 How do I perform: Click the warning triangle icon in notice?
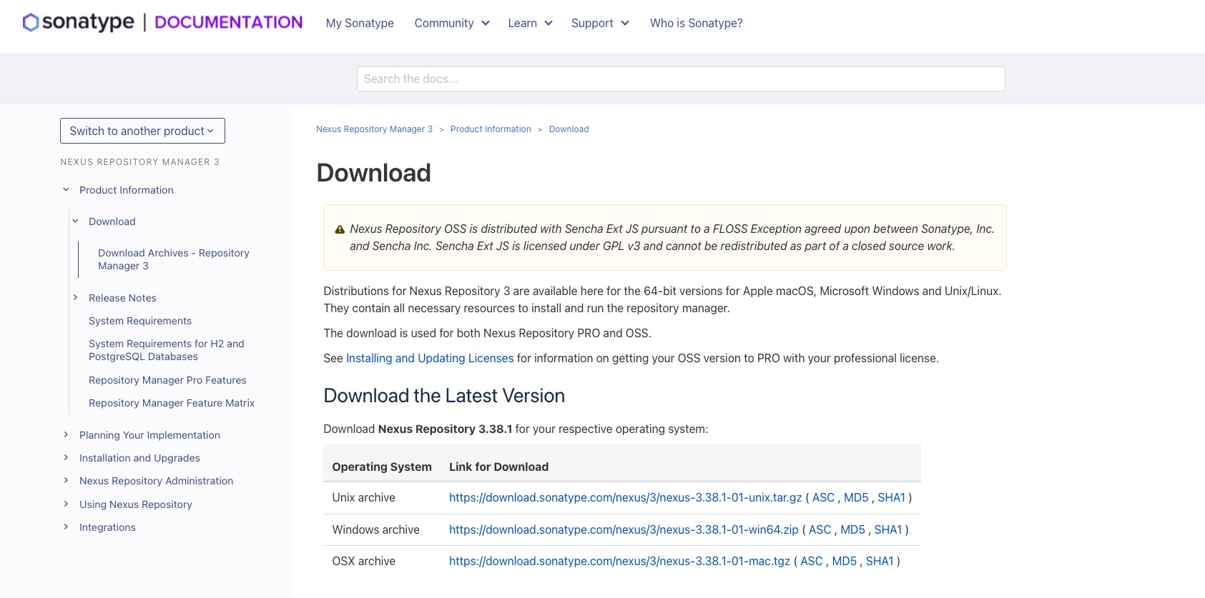340,229
